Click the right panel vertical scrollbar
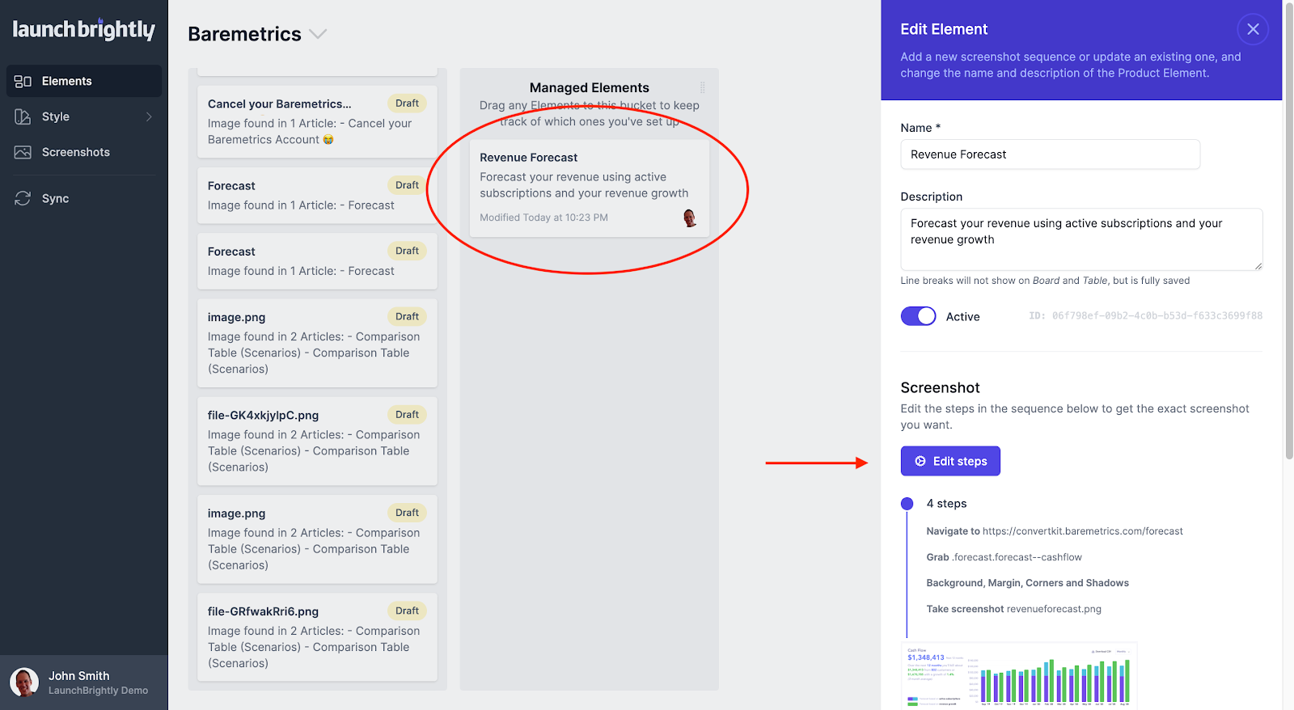This screenshot has width=1294, height=710. point(1288,243)
